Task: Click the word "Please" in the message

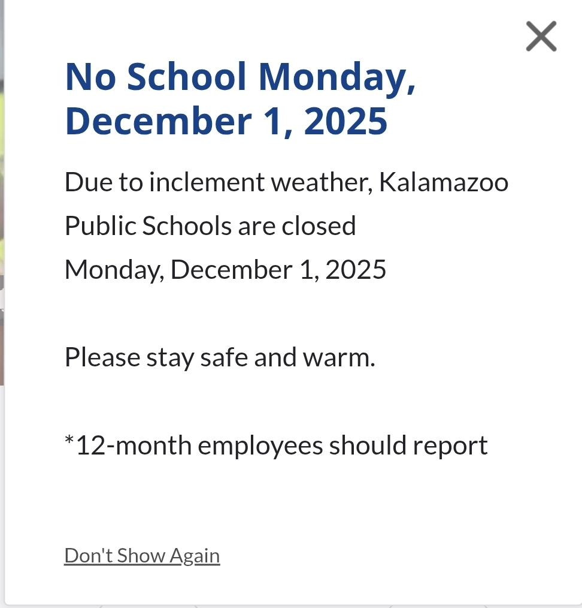Action: (102, 358)
